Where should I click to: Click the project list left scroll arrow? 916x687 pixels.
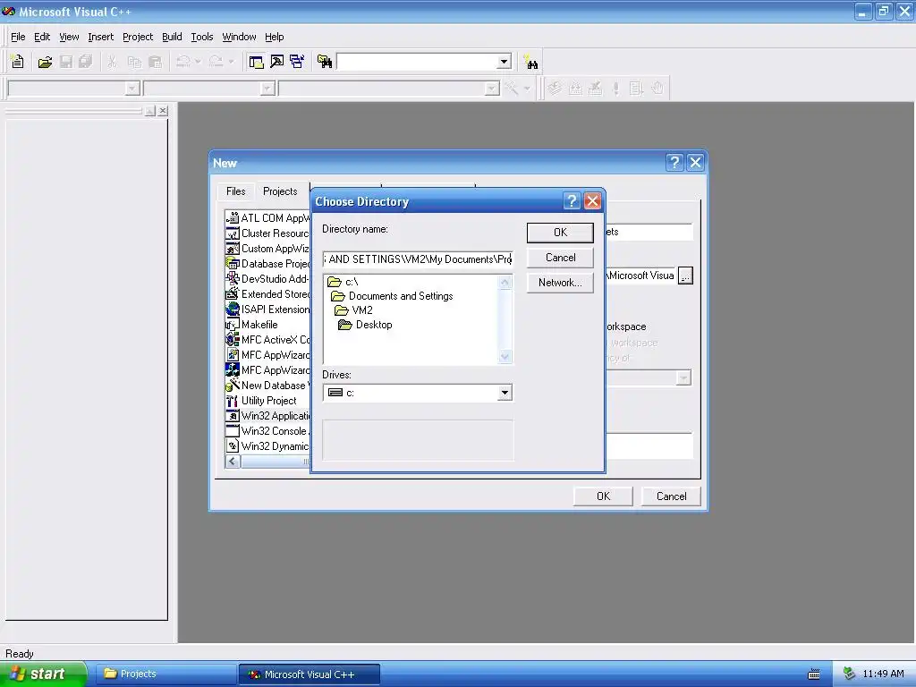pyautogui.click(x=233, y=462)
